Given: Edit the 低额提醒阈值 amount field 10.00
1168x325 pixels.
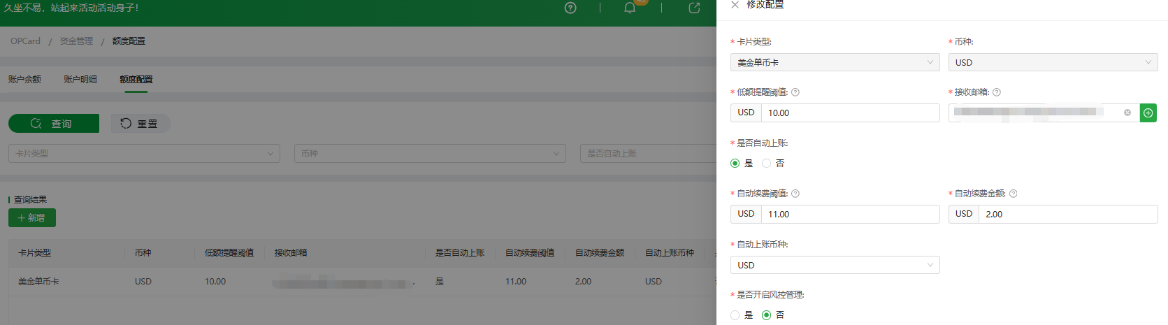Looking at the screenshot, I should (850, 113).
